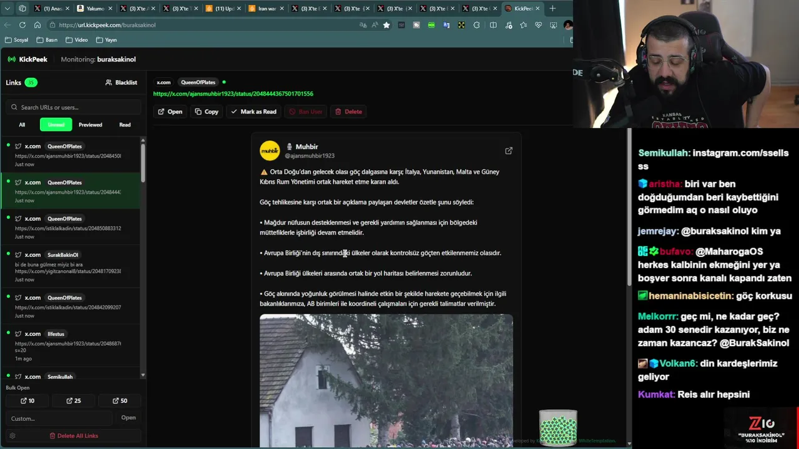The height and width of the screenshot is (449, 799).
Task: Select the Read filter tab
Action: 125,125
